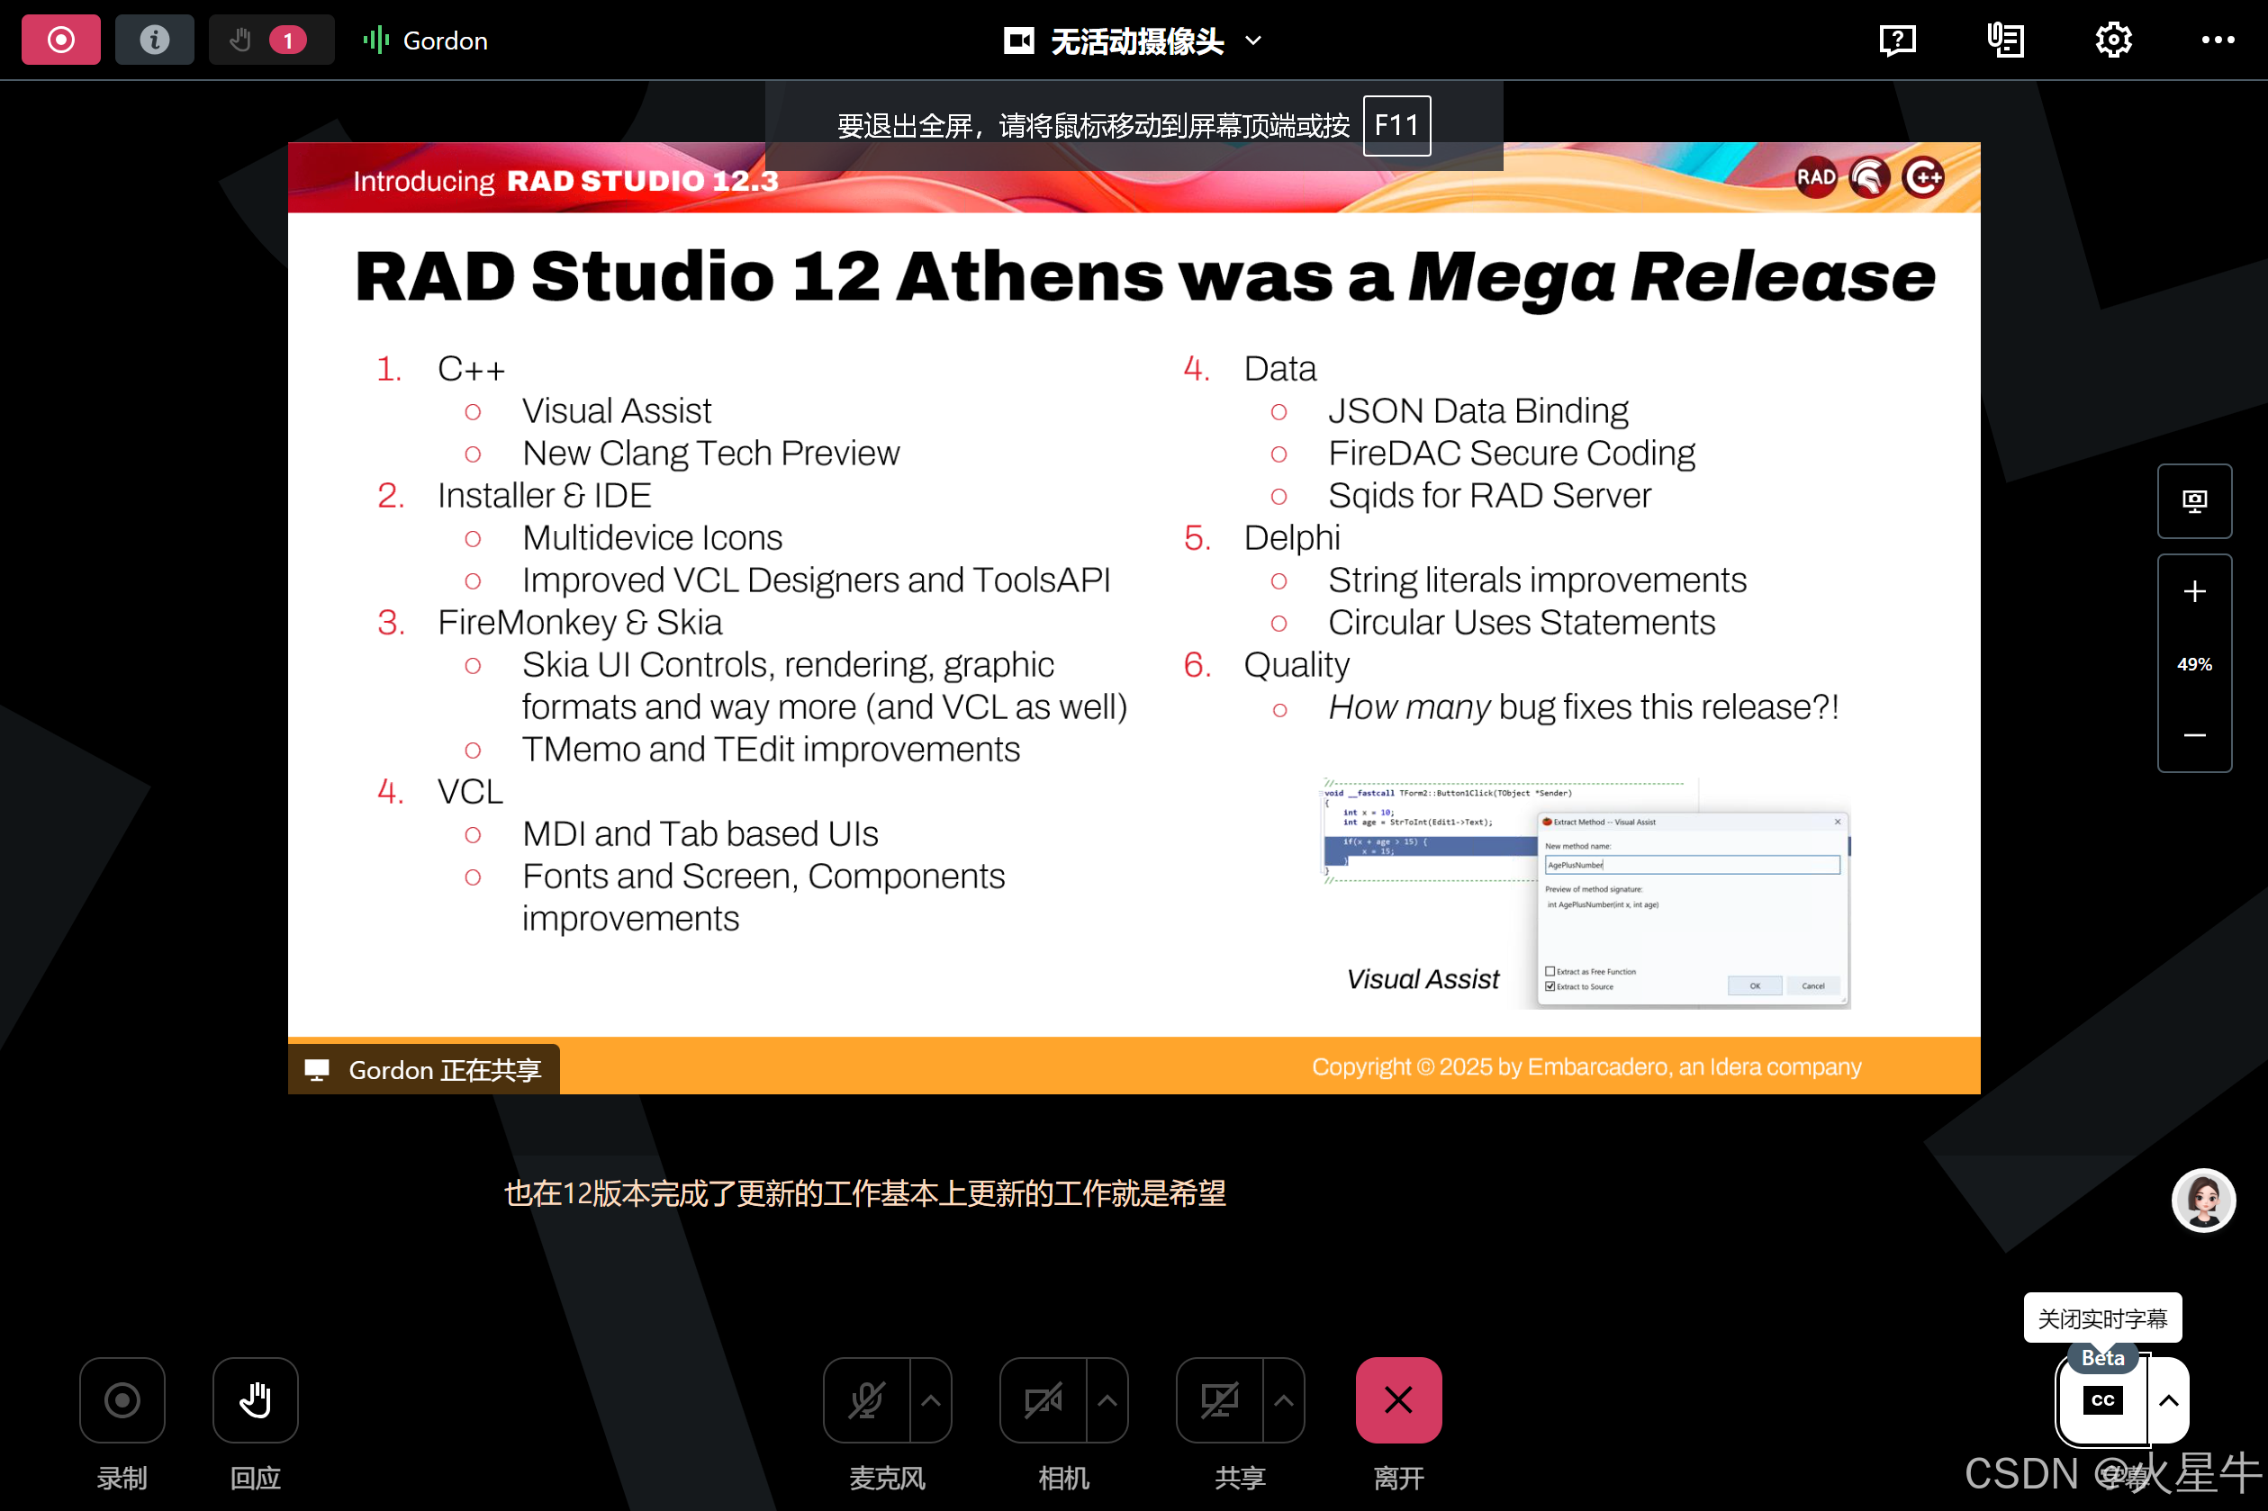Click the fit-to-screen presentation icon

[2194, 500]
